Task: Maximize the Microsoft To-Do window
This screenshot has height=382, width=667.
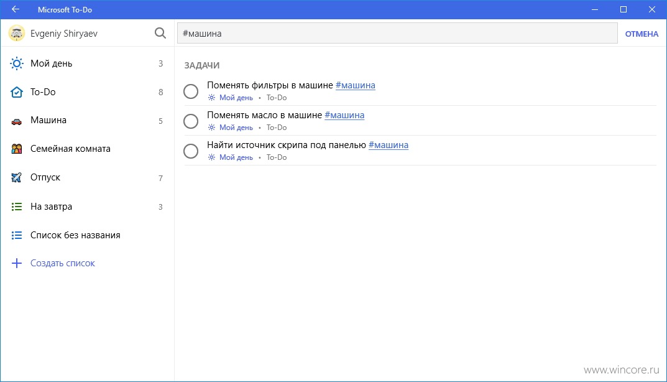Action: click(x=623, y=9)
